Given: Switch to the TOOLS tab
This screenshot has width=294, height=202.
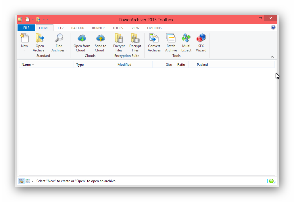Looking at the screenshot, I should pyautogui.click(x=118, y=28).
